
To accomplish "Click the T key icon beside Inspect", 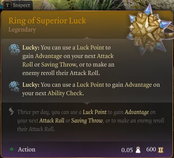I will pyautogui.click(x=7, y=5).
